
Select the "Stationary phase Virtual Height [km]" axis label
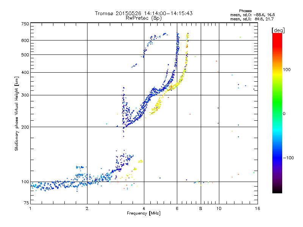pyautogui.click(x=16, y=113)
